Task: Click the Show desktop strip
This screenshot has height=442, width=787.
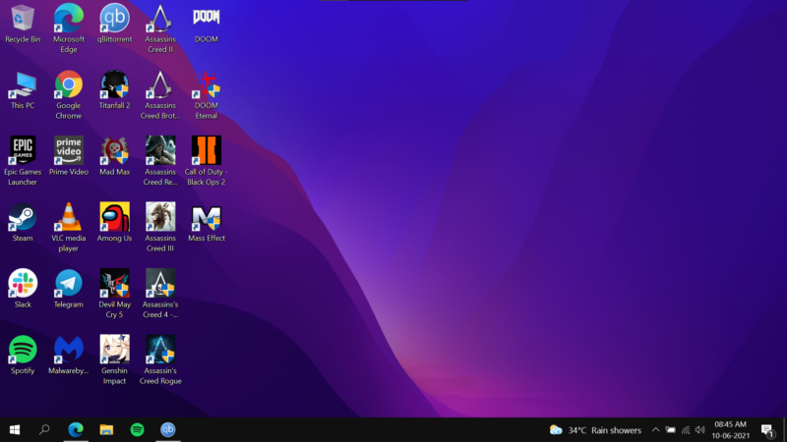Action: 784,430
